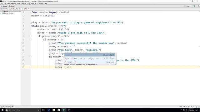Open the Code menu

pos(19,3)
